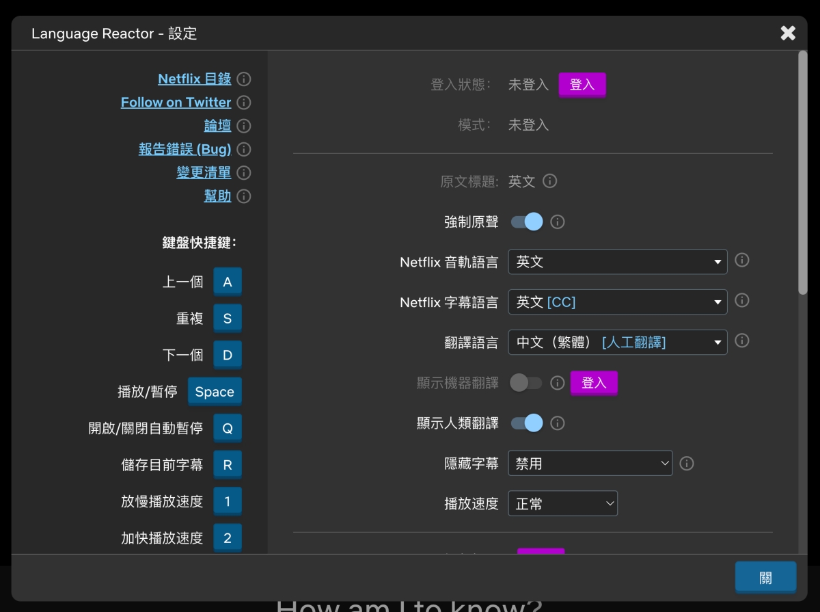Open the 翻譯語言 dropdown
The height and width of the screenshot is (612, 820).
click(618, 343)
